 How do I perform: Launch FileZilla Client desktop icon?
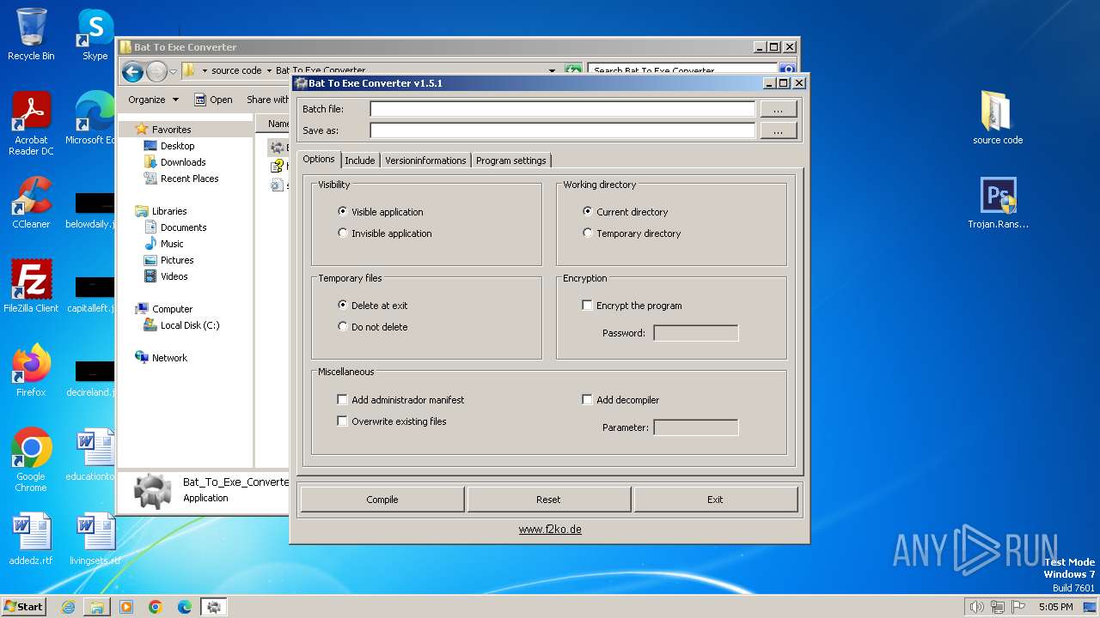pos(31,287)
